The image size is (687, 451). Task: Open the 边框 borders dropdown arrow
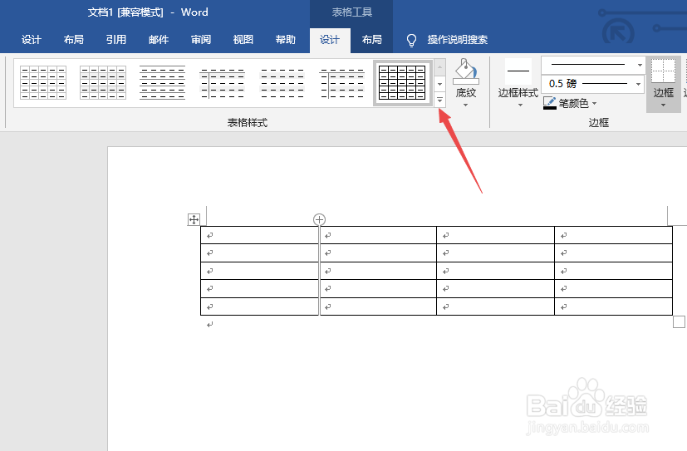coord(664,105)
